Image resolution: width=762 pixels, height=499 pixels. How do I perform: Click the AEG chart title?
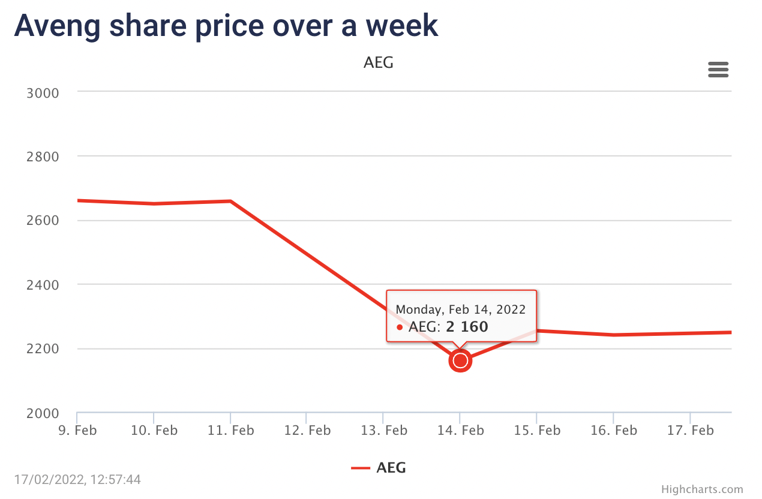pos(379,62)
